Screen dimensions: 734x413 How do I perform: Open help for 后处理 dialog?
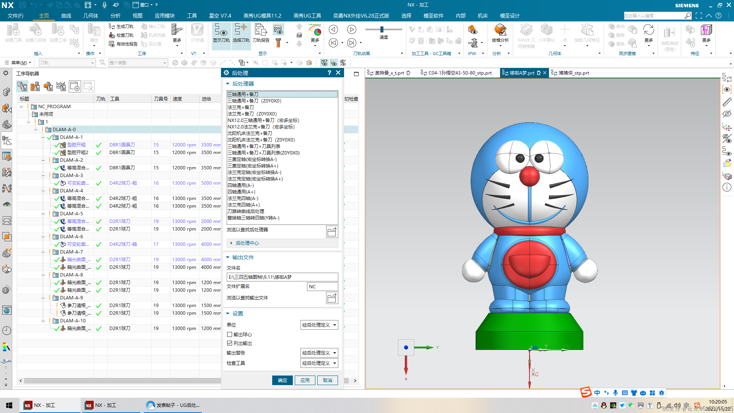tap(329, 73)
